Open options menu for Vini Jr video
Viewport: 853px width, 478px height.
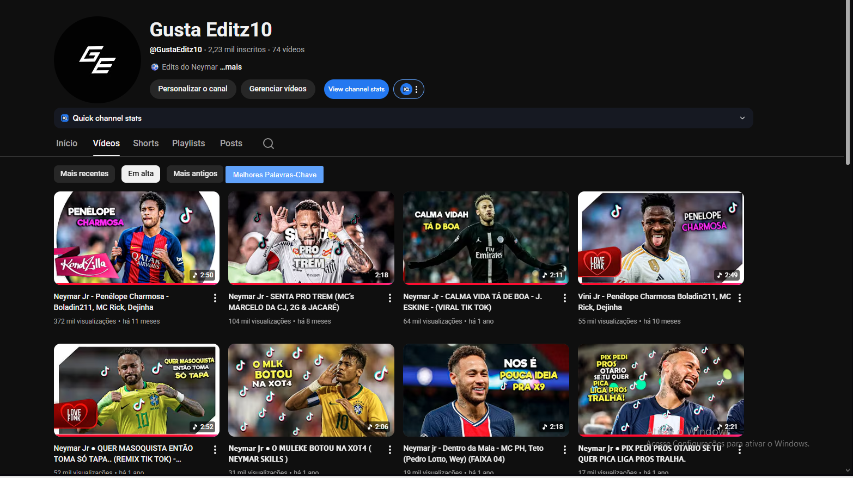pyautogui.click(x=740, y=298)
